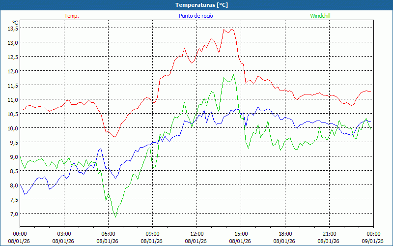Click the green windchill line's lowest dip

115,216
